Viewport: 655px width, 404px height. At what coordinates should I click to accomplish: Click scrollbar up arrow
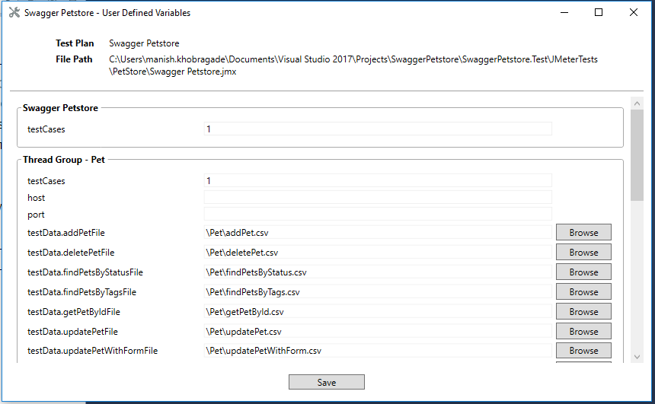pyautogui.click(x=637, y=103)
